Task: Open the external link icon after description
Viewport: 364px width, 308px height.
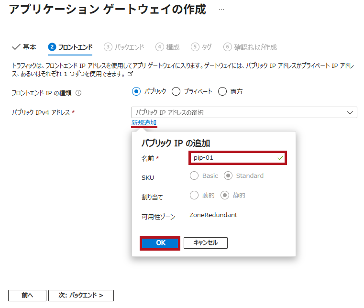Action: [x=130, y=75]
